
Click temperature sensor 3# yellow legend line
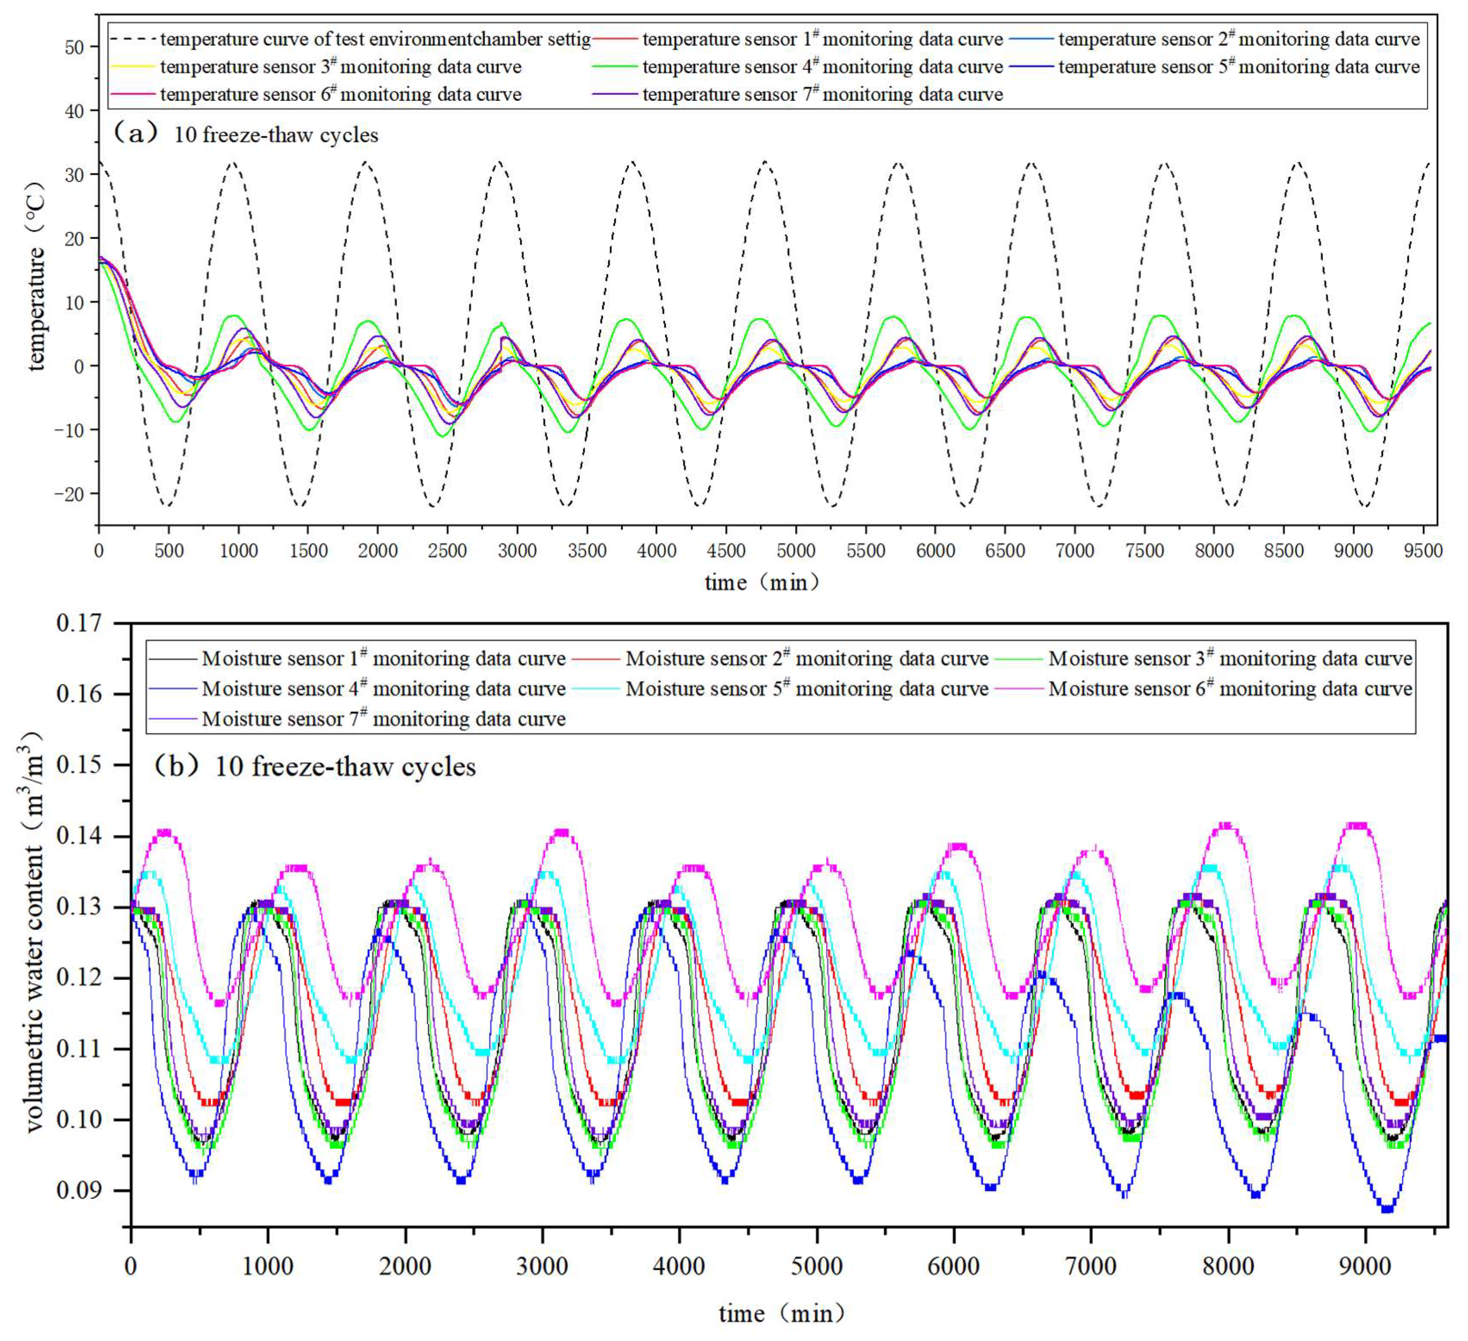134,67
